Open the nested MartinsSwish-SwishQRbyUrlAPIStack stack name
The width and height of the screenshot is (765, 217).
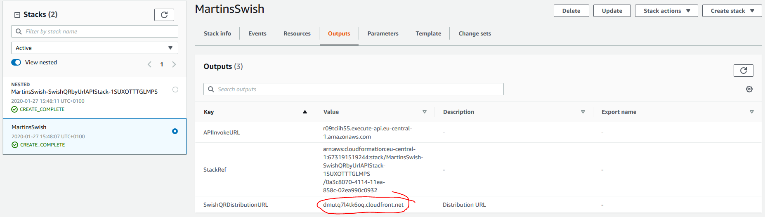pyautogui.click(x=84, y=92)
